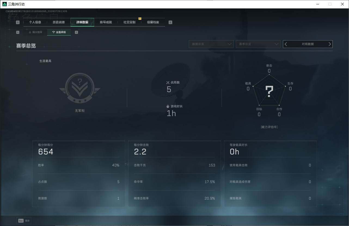This screenshot has width=349, height=226.
Task: Switch to the 烽火地带 mode sub-tab
Action: click(x=35, y=32)
